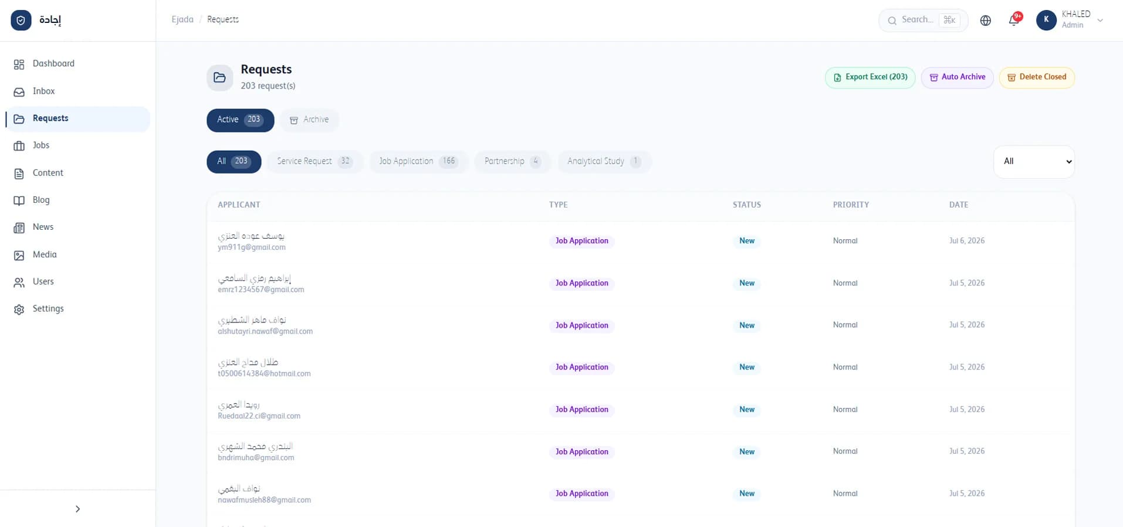Screen dimensions: 1123x527
Task: Click the Requests page folder icon
Action: [219, 77]
